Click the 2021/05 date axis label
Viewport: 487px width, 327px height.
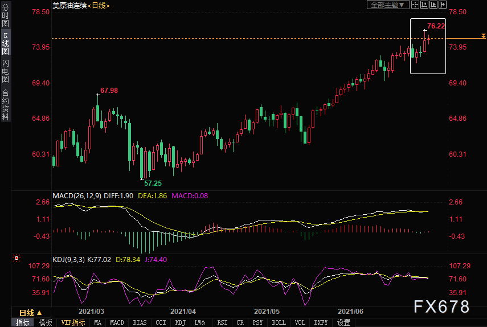[267, 312]
